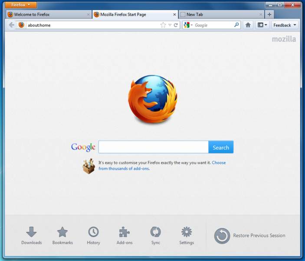305x261 pixels.
Task: Click the Home toolbar icon
Action: coord(248,25)
